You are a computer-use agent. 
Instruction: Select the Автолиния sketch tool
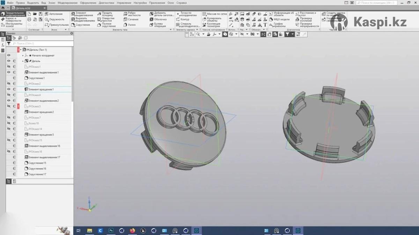coord(53,14)
